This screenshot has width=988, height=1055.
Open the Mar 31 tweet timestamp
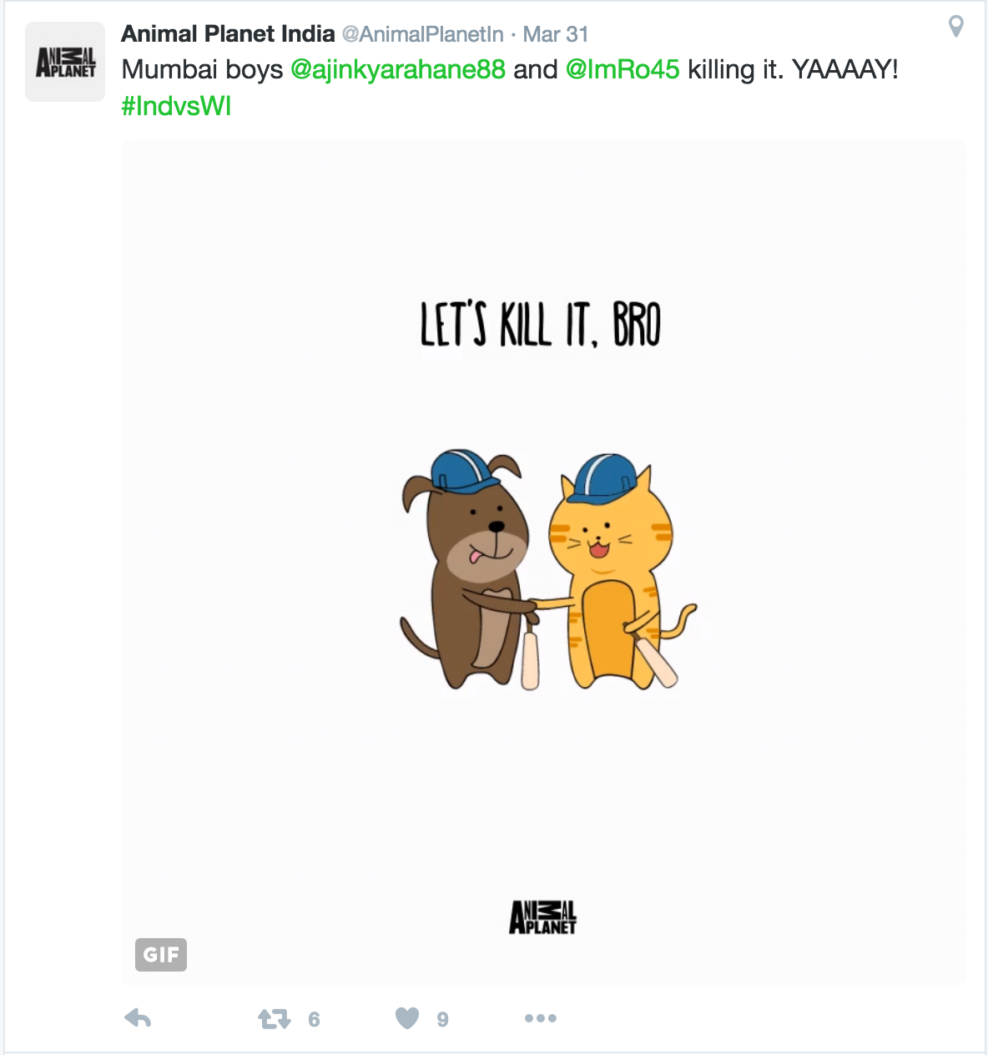pos(556,34)
